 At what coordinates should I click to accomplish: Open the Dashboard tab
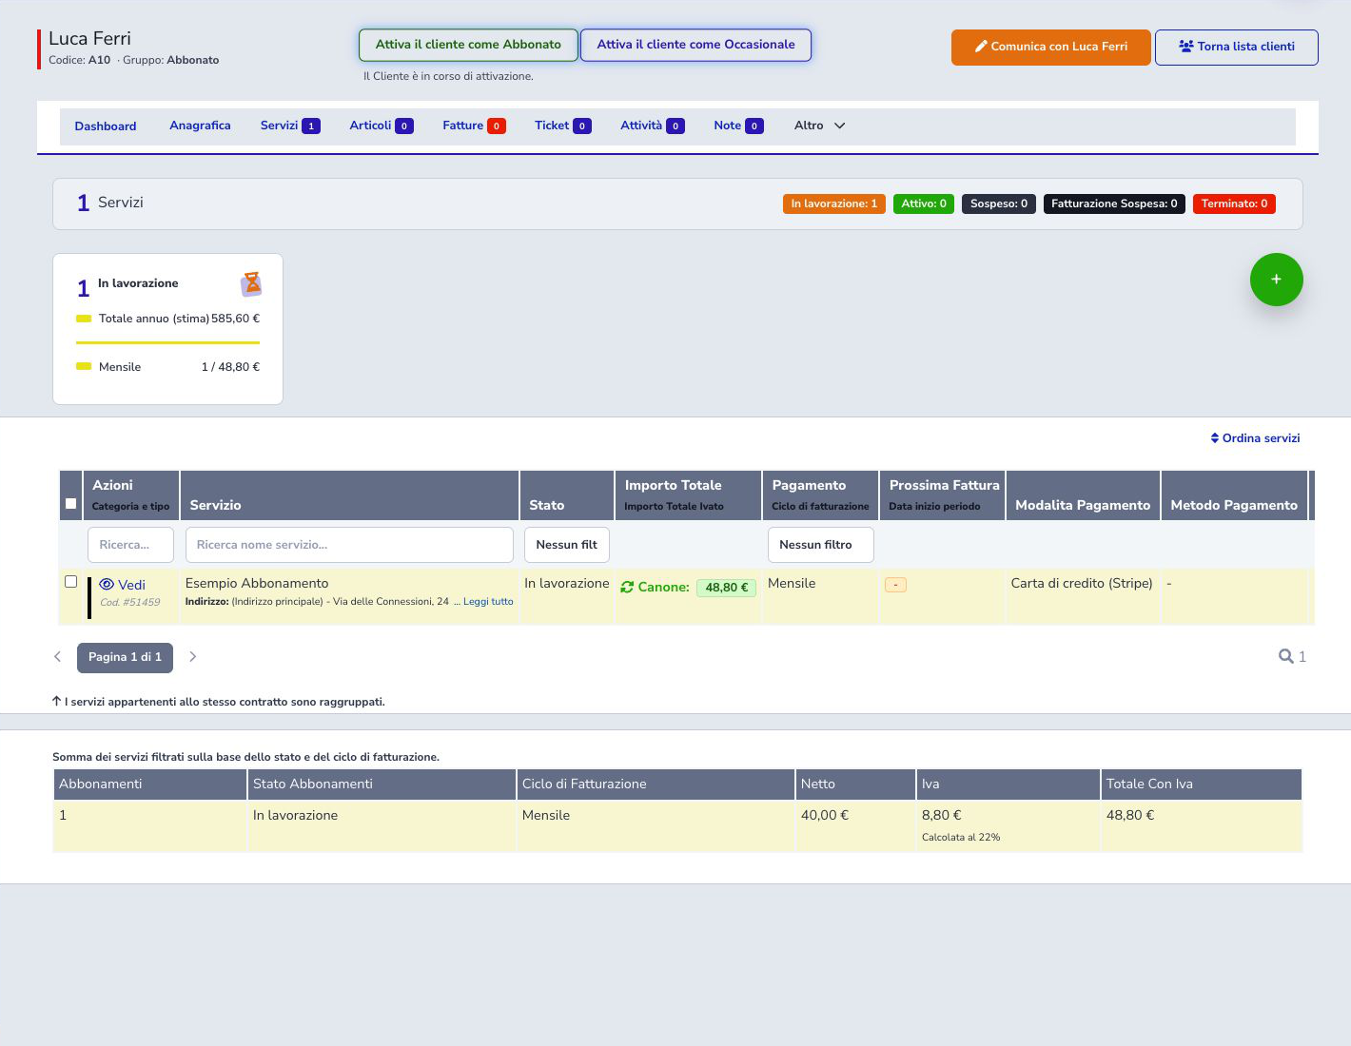[106, 126]
